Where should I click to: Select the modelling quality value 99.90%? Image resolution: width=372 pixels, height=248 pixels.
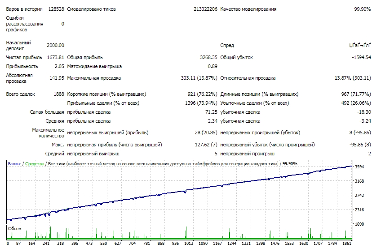(362, 9)
